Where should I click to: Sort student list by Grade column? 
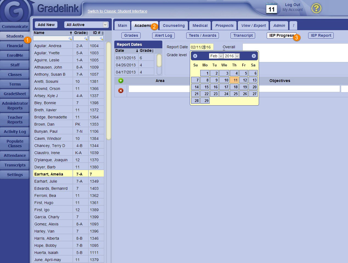coord(81,33)
